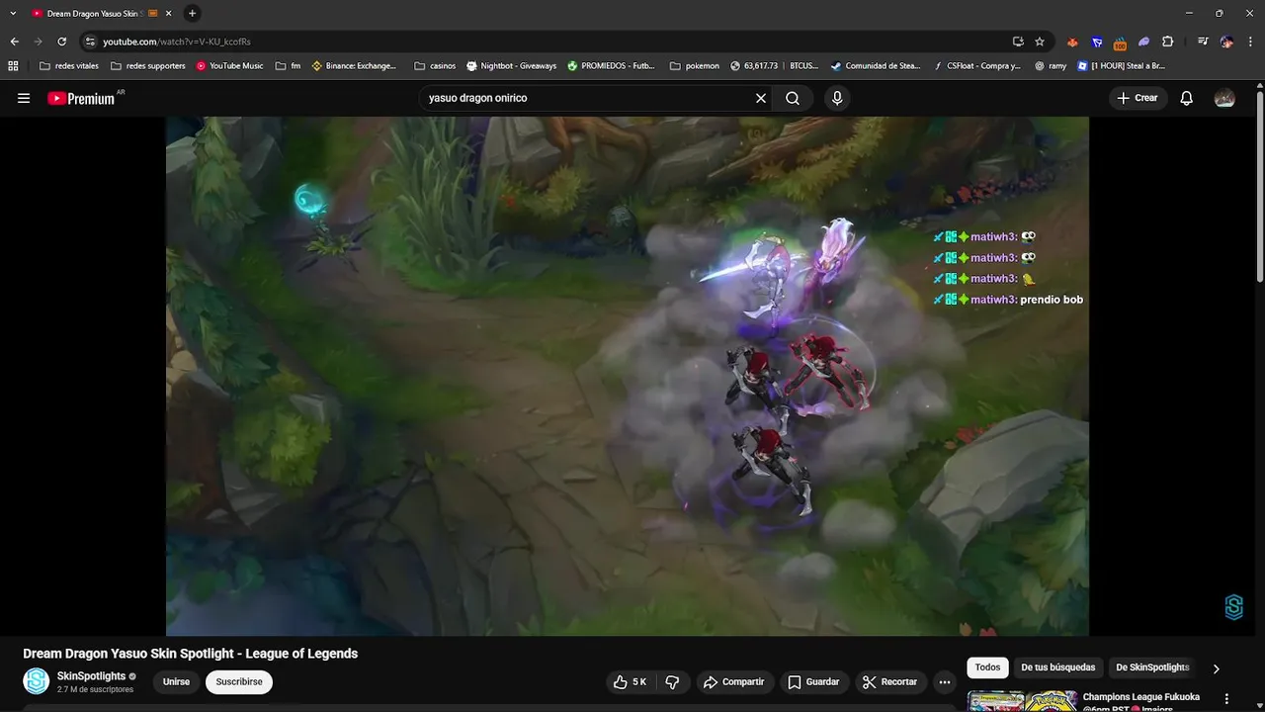Screen dimensions: 1265x712
Task: Close the Dream Dragon Yasuo tab
Action: click(169, 13)
